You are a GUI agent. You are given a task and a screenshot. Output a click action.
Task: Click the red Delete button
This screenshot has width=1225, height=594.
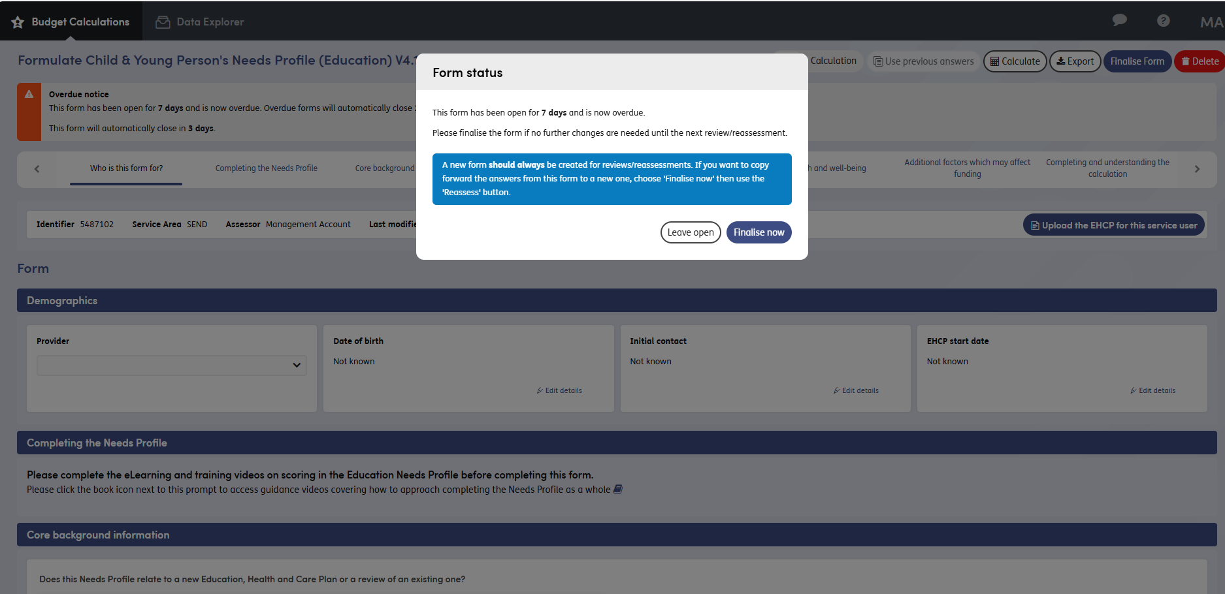coord(1200,61)
